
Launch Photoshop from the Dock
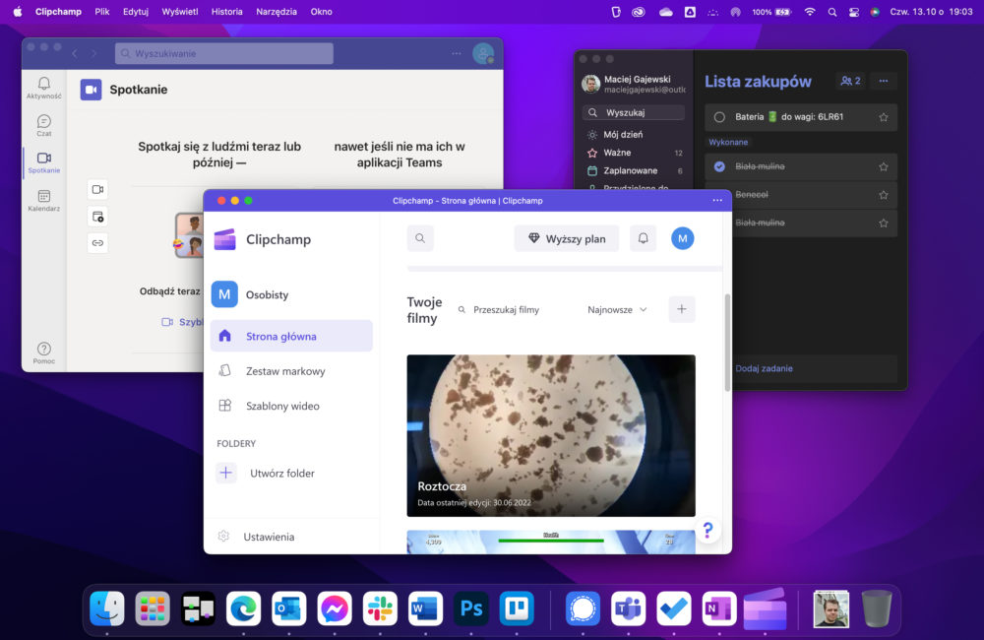click(x=470, y=608)
